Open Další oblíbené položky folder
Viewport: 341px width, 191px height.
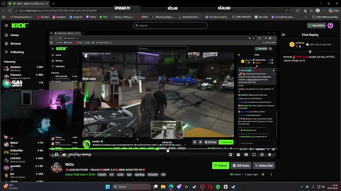(x=325, y=17)
